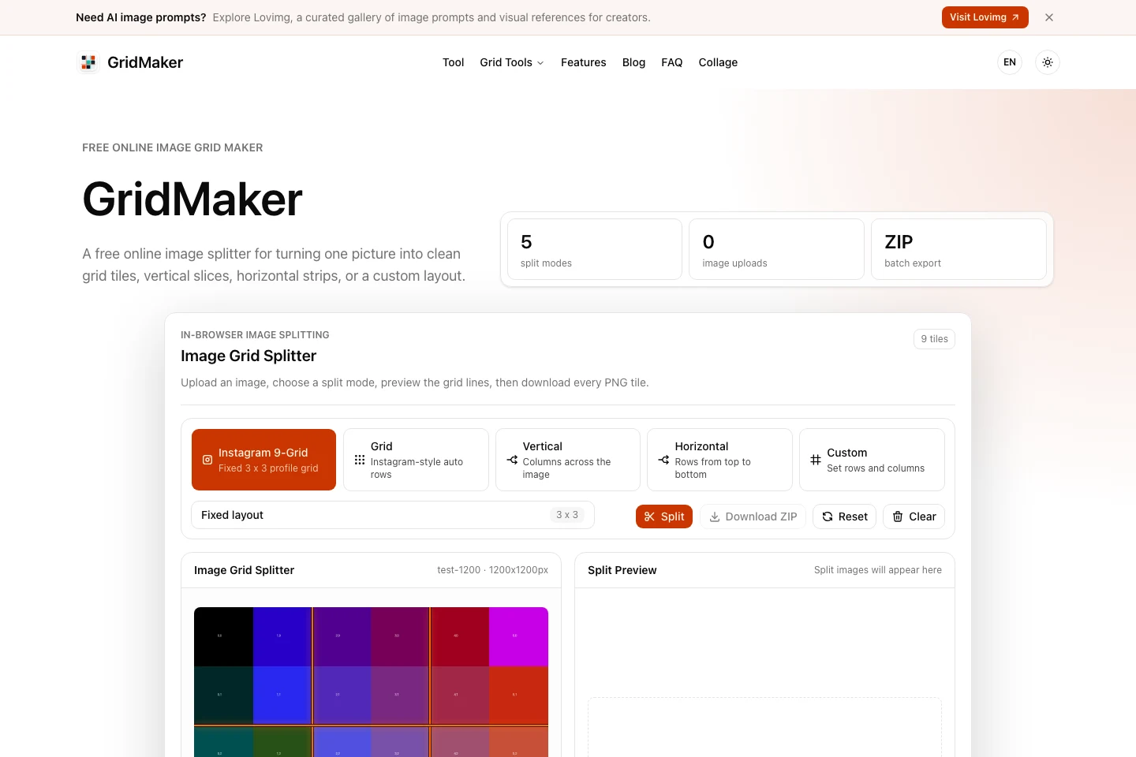Viewport: 1136px width, 757px height.
Task: Click the split modes stat card
Action: click(595, 249)
